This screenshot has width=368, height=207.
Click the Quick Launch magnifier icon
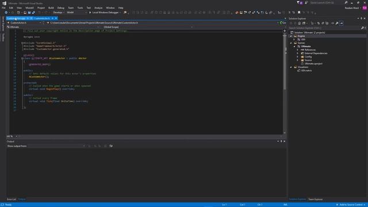coord(346,2)
